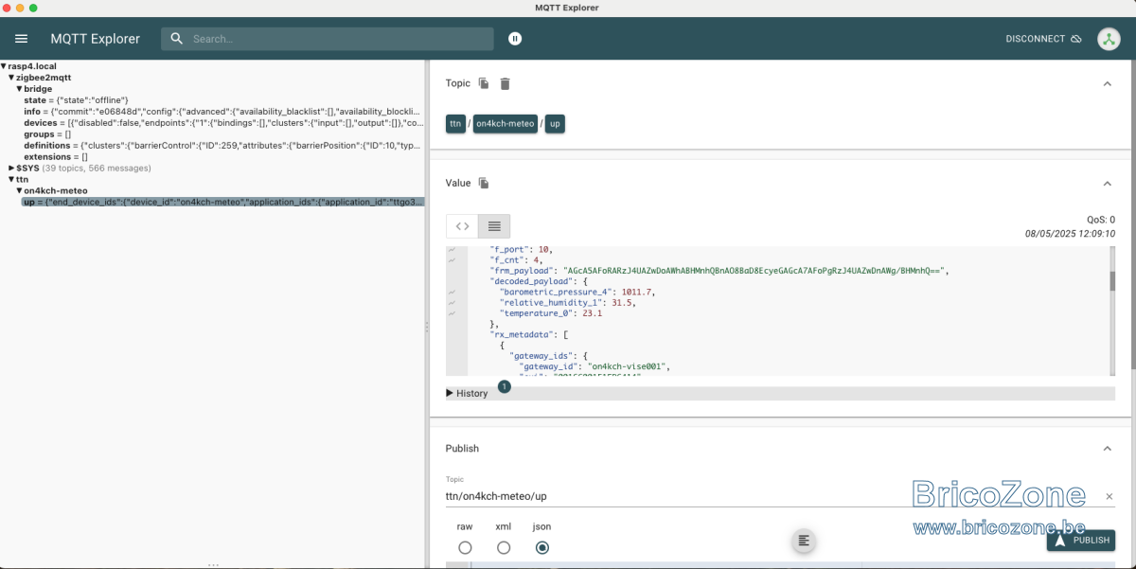Screen dimensions: 1136x569
Task: Add f_cnt to chart panel
Action: click(x=453, y=260)
